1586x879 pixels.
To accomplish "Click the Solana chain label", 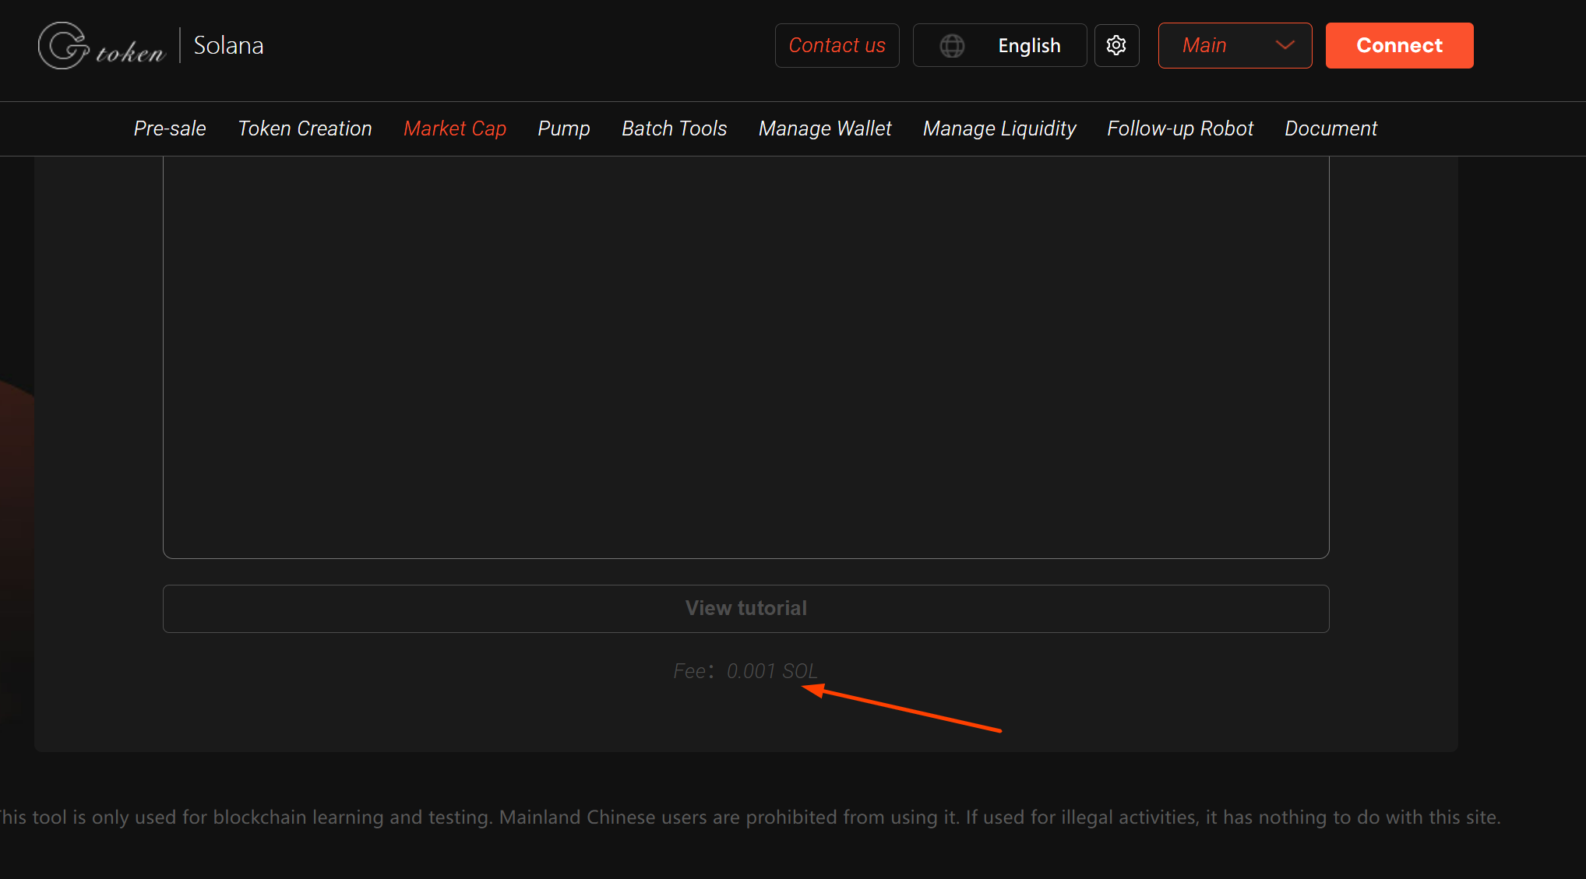I will [228, 46].
